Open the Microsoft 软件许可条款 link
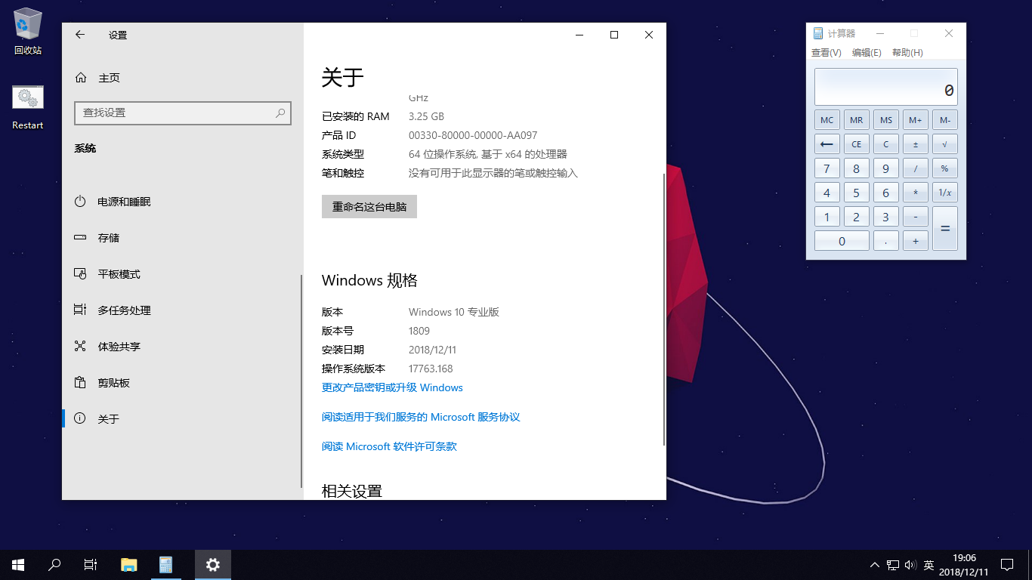The width and height of the screenshot is (1032, 580). click(x=389, y=446)
